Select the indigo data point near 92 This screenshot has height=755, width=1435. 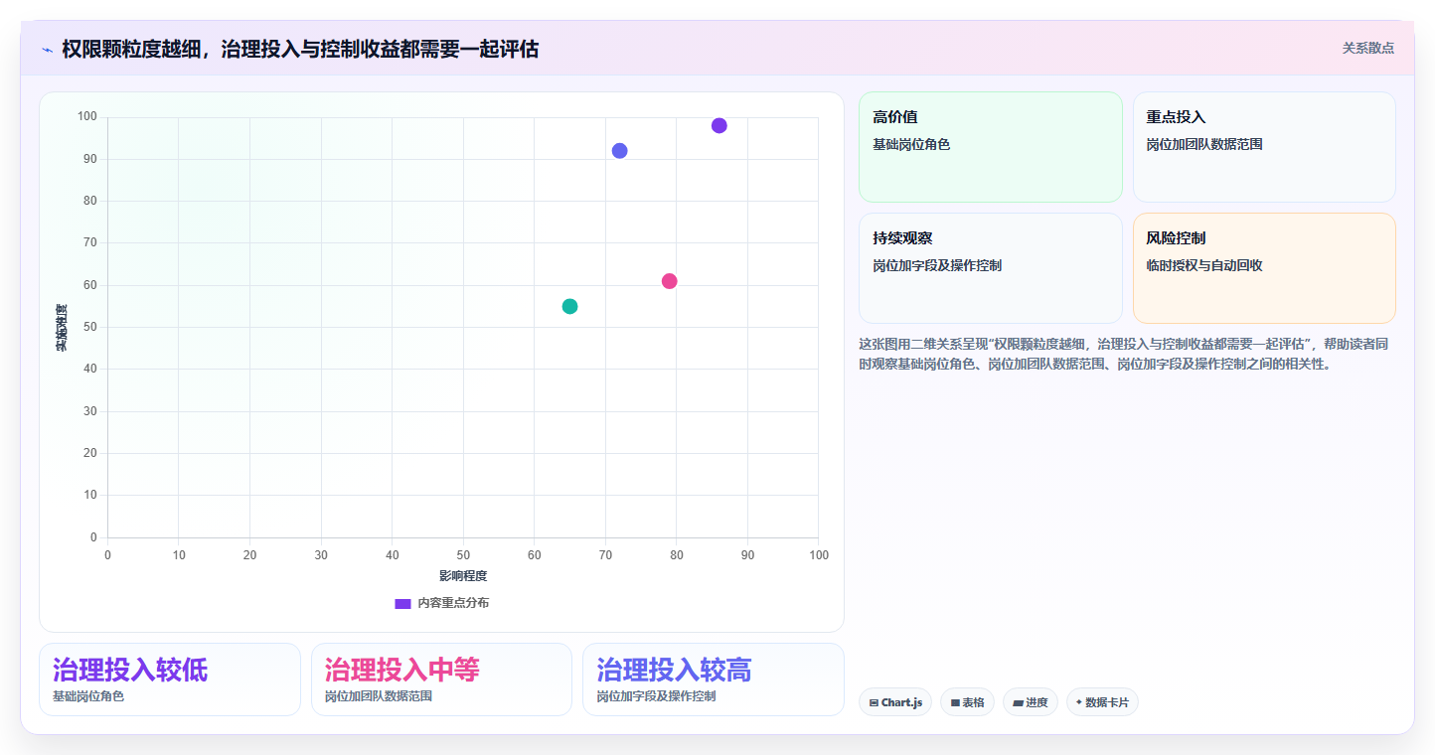pyautogui.click(x=620, y=151)
